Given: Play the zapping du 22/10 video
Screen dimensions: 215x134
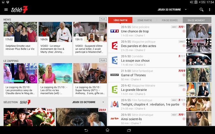Looking at the screenshot, I should 32,78.
